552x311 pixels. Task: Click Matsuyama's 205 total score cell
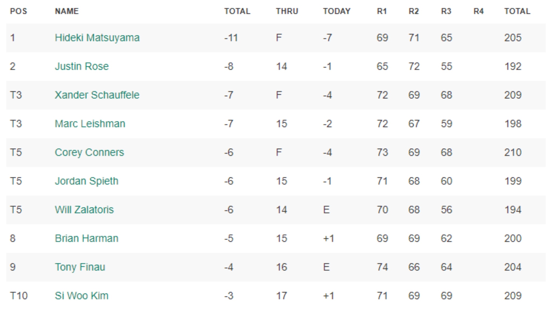[x=513, y=38]
